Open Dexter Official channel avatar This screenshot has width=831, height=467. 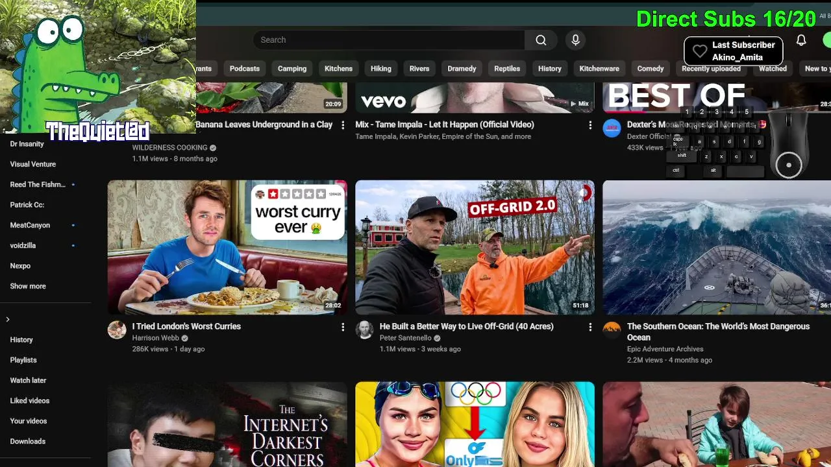pos(612,128)
